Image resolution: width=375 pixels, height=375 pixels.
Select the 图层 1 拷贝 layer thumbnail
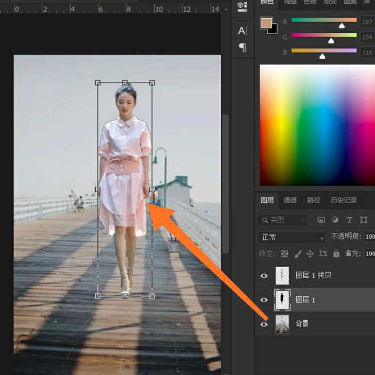[x=282, y=276]
